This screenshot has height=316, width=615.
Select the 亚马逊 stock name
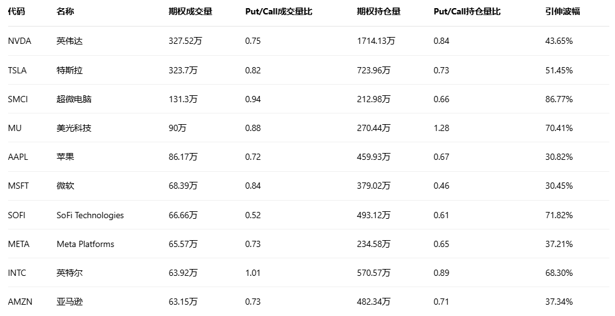[x=69, y=302]
